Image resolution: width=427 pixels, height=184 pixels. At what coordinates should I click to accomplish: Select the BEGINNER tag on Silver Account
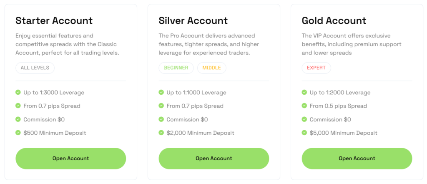176,68
